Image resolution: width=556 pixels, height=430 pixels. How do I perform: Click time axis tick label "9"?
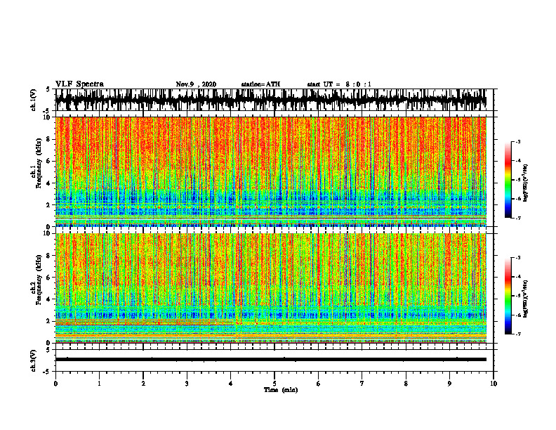[x=449, y=384]
